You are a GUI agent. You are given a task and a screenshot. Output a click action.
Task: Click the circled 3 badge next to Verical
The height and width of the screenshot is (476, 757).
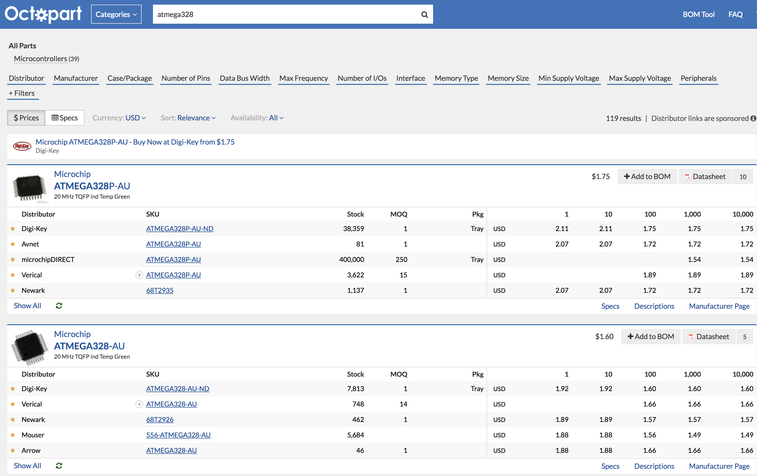pos(139,275)
